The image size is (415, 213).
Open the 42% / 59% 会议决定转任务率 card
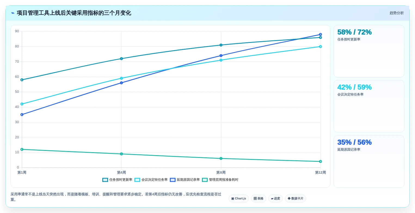pyautogui.click(x=369, y=106)
